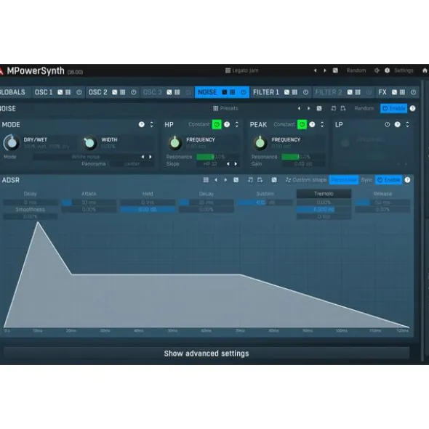This screenshot has height=429, width=429.
Task: Go to previous global preset in title bar
Action: point(316,70)
